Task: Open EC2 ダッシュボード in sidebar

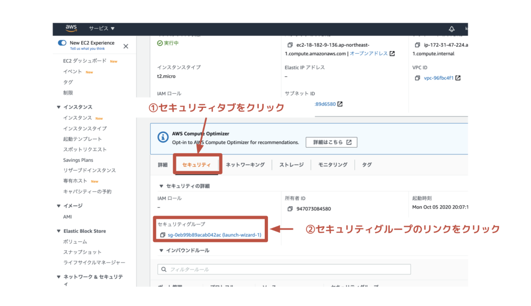Action: (84, 61)
